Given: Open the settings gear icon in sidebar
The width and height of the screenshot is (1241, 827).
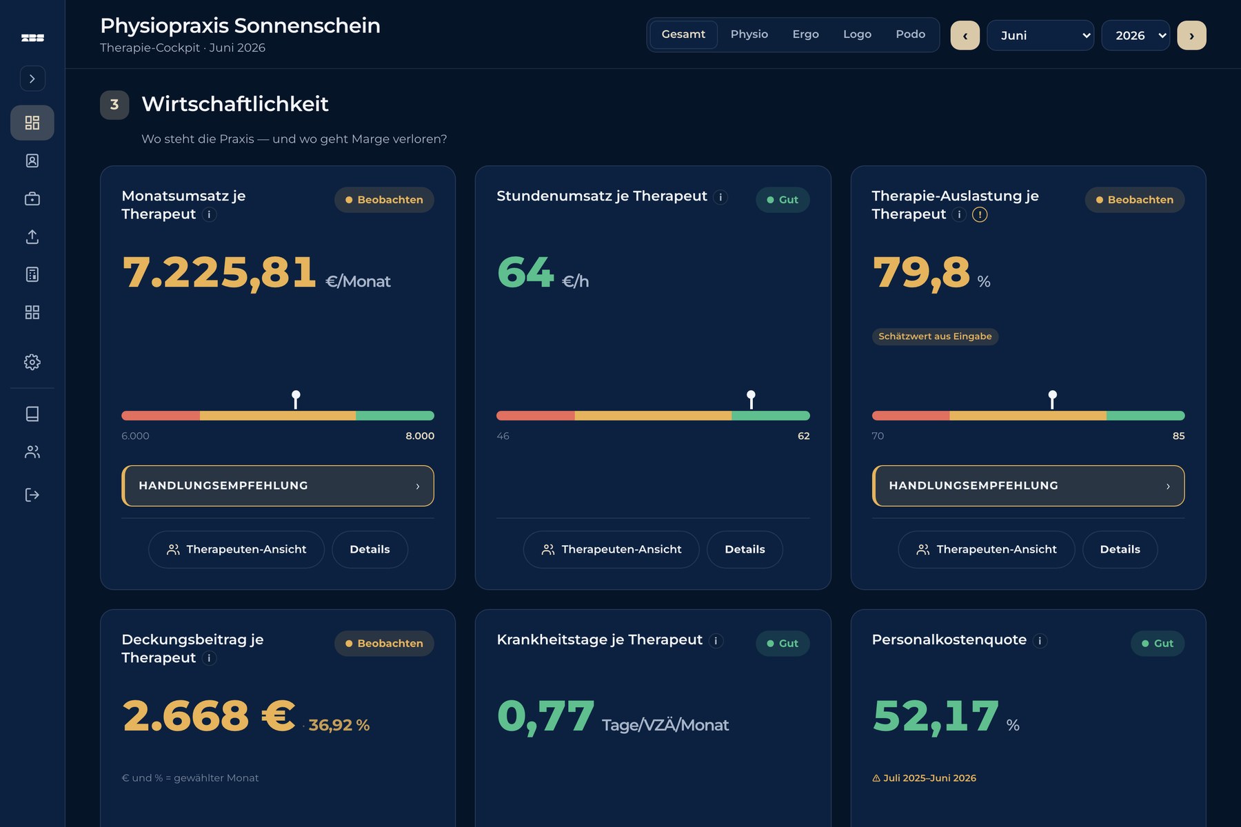Looking at the screenshot, I should tap(32, 362).
